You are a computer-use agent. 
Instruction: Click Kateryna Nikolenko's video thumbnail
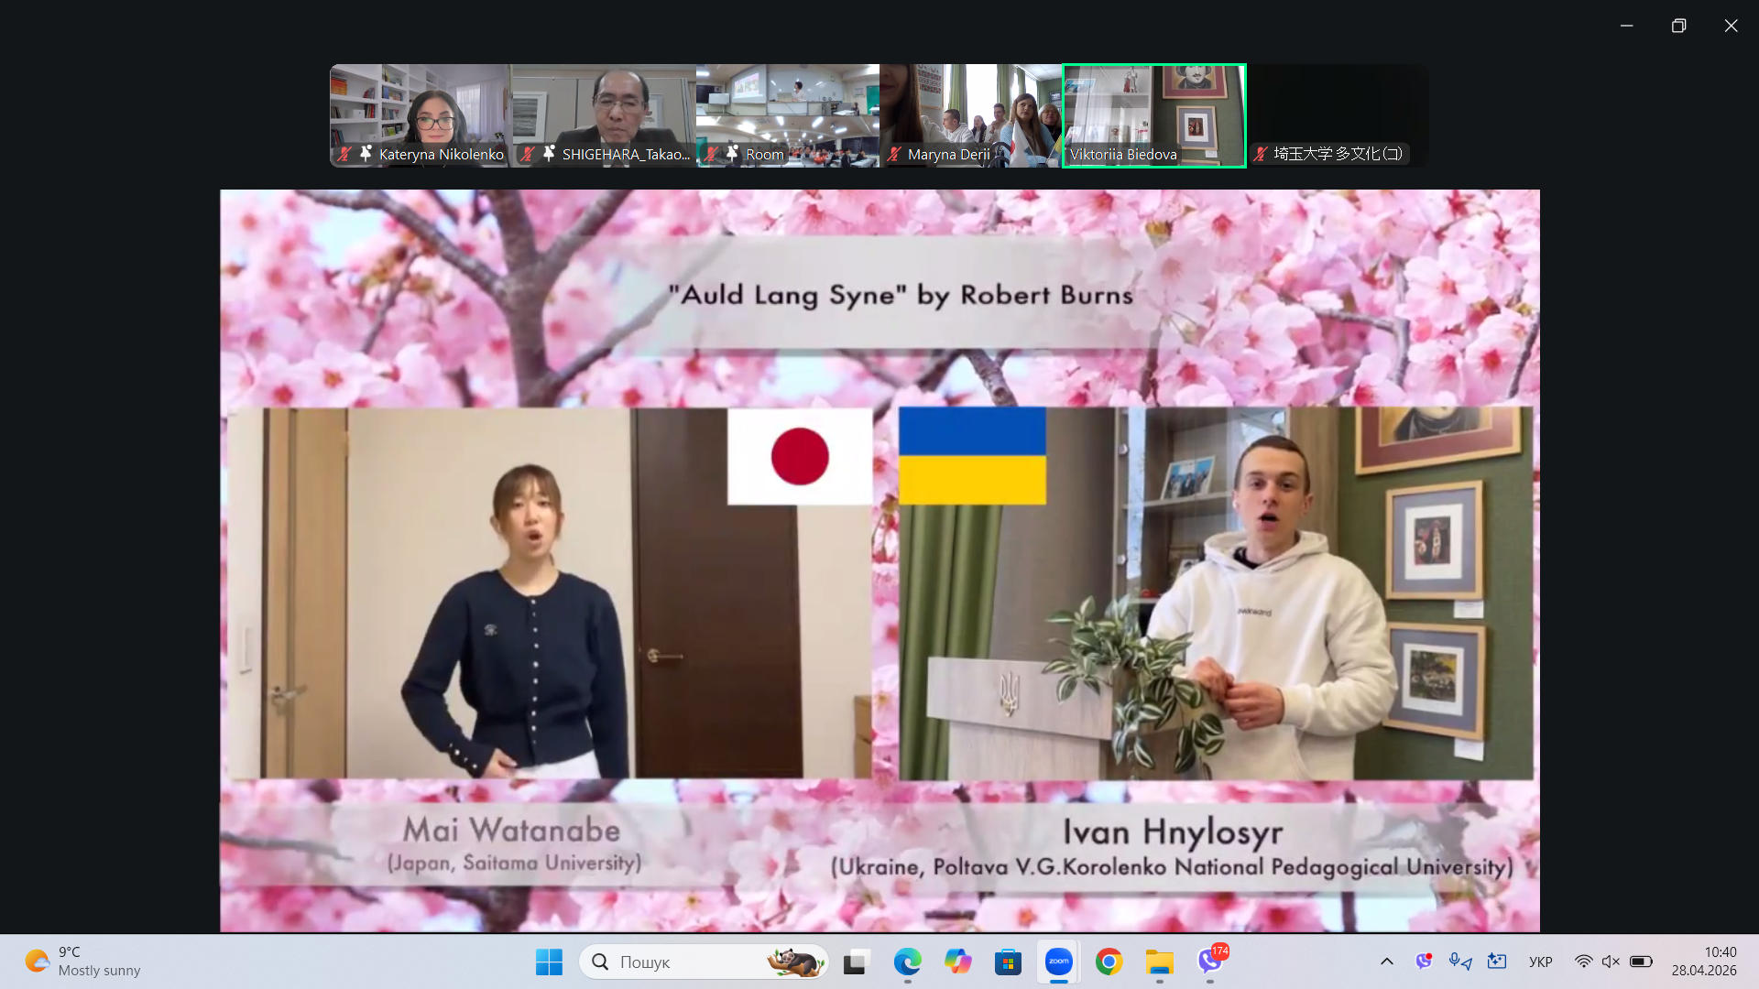[x=421, y=105]
